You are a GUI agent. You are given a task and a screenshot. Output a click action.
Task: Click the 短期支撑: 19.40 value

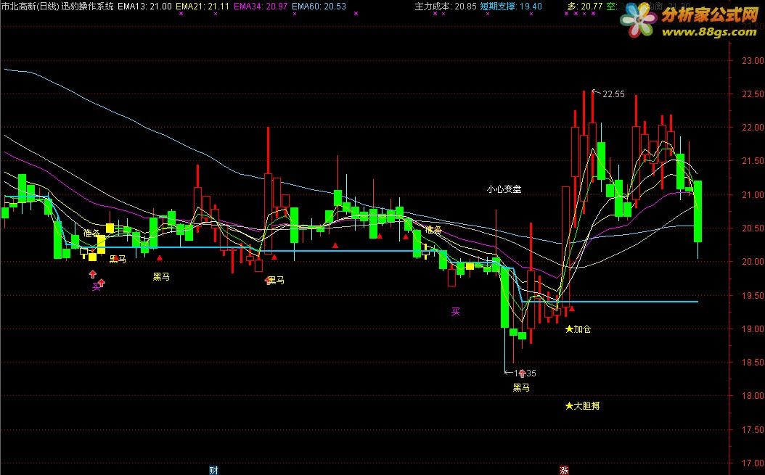(x=511, y=7)
